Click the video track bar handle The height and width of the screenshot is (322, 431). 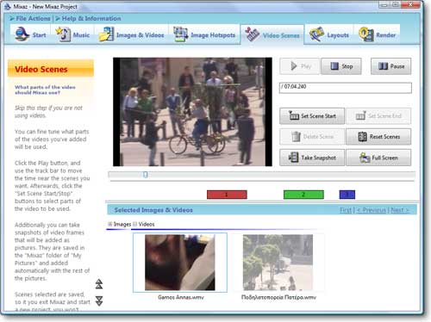[x=146, y=175]
